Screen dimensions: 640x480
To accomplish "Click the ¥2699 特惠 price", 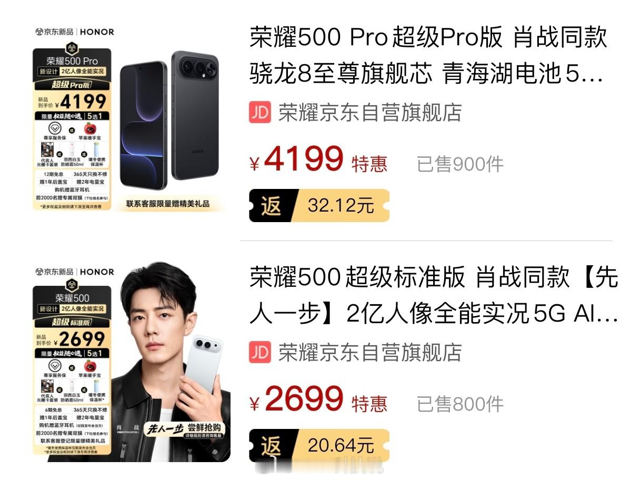I will click(318, 399).
